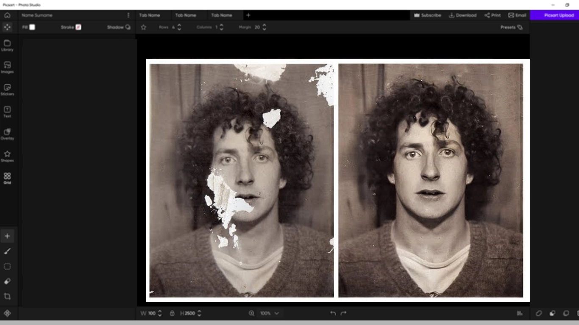Adjust the W width stepper arrows
The width and height of the screenshot is (579, 325).
pos(160,313)
